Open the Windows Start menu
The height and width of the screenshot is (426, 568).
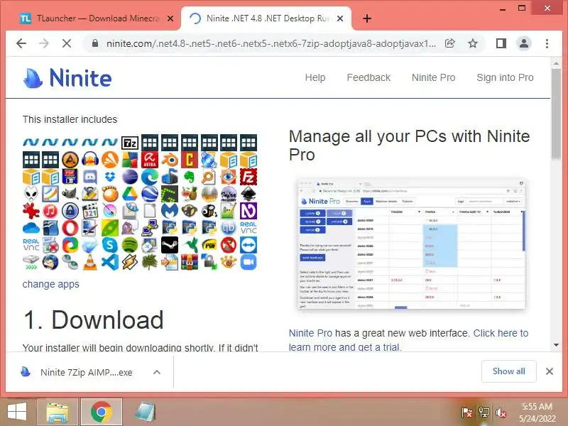17,412
